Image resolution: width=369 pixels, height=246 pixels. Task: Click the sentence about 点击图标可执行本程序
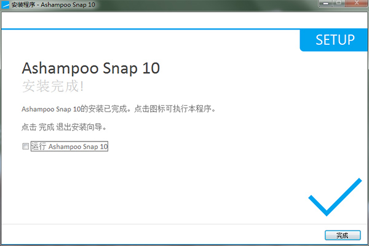point(119,109)
